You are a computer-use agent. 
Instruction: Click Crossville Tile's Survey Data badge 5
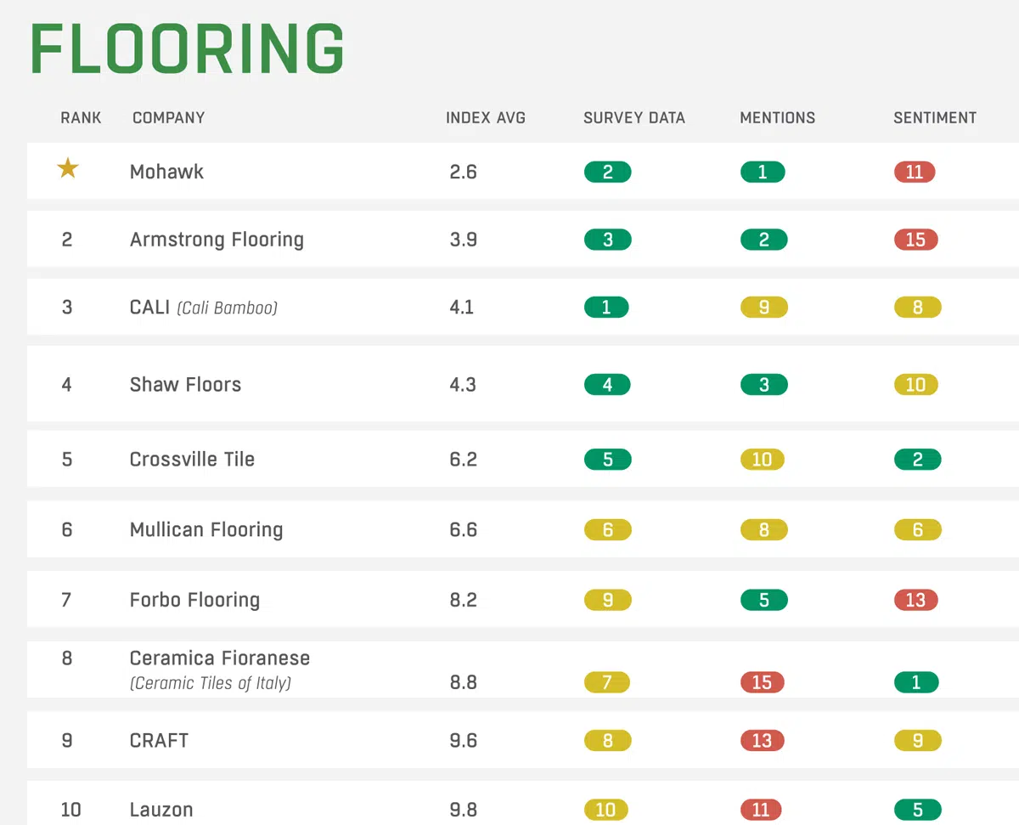point(608,460)
